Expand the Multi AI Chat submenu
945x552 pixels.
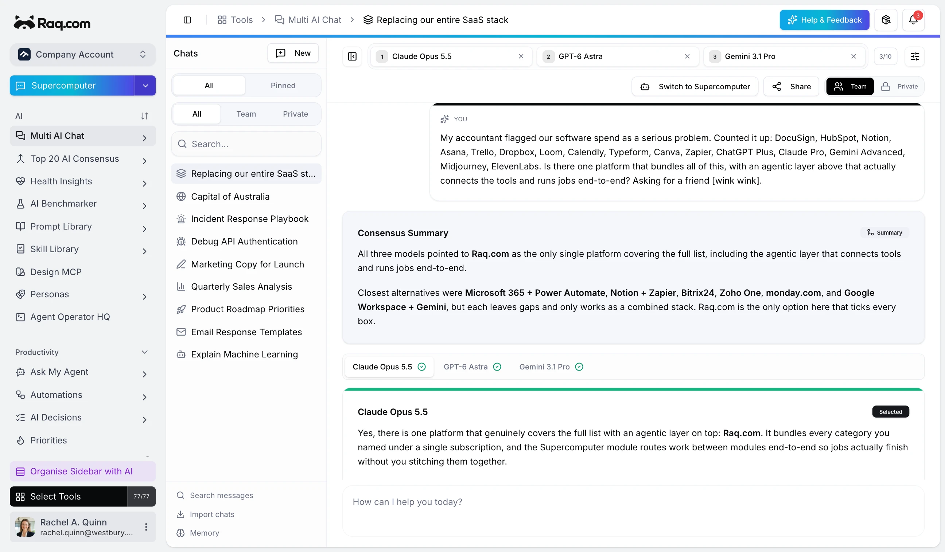(x=144, y=138)
